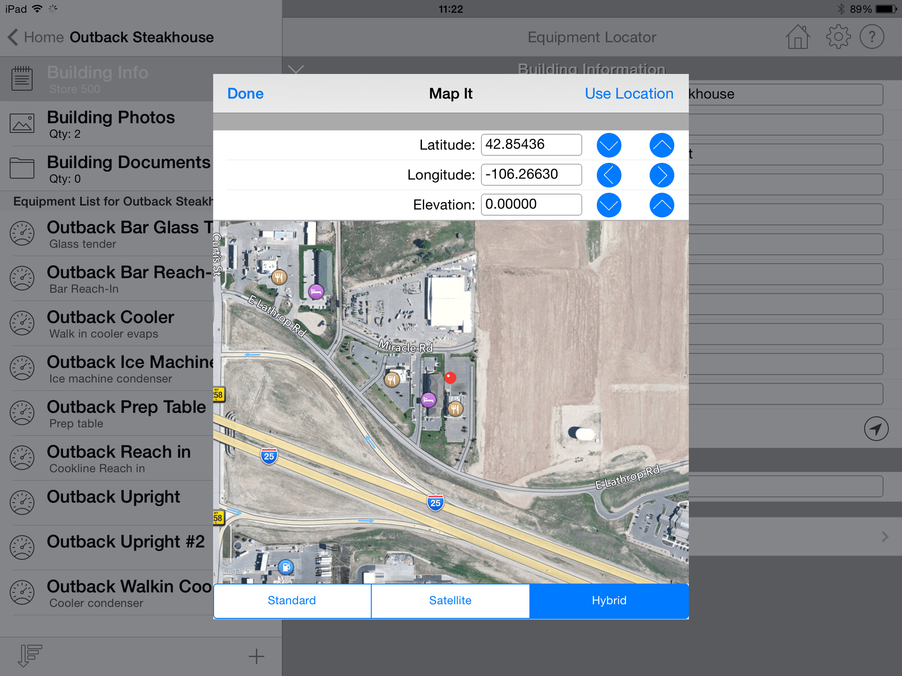Add equipment with the plus icon

tap(256, 656)
